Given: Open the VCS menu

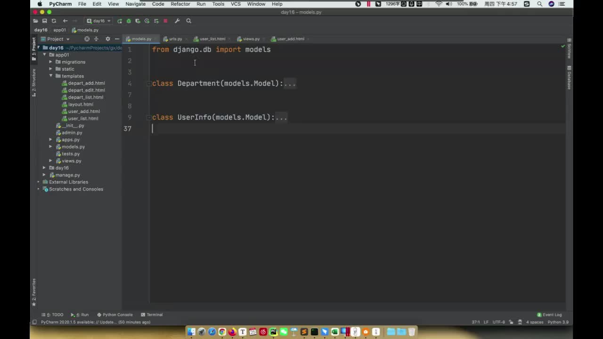Looking at the screenshot, I should pyautogui.click(x=236, y=4).
